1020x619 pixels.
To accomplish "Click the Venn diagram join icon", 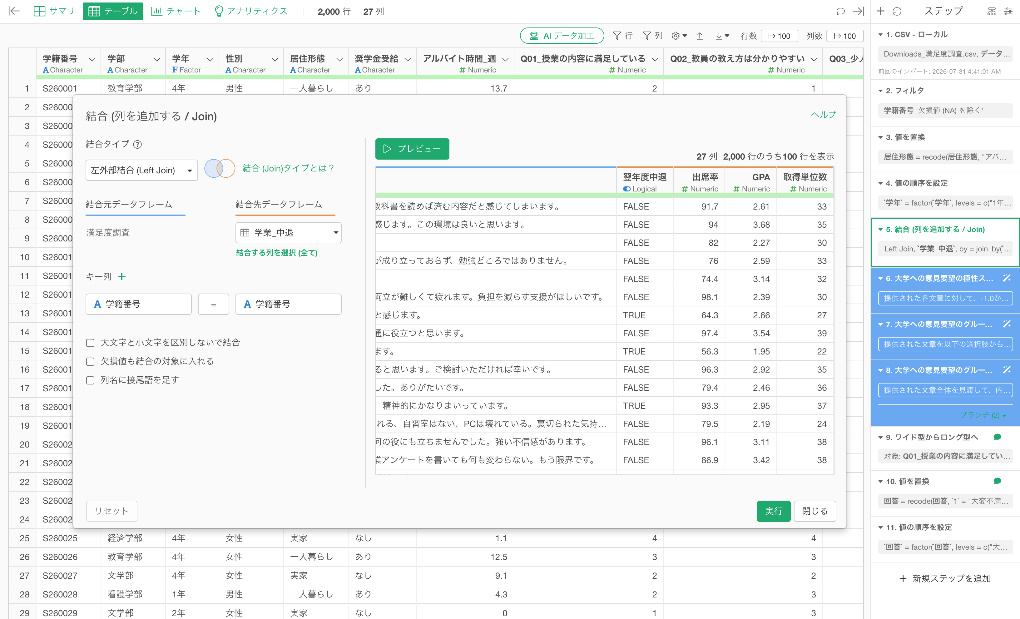I will pos(220,169).
